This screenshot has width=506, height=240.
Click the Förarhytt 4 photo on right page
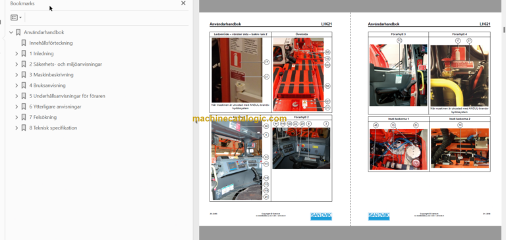pyautogui.click(x=459, y=76)
